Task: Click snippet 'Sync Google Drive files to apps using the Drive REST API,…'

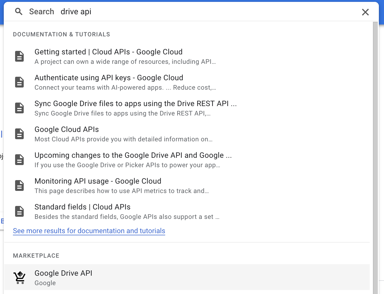Action: coord(122,113)
